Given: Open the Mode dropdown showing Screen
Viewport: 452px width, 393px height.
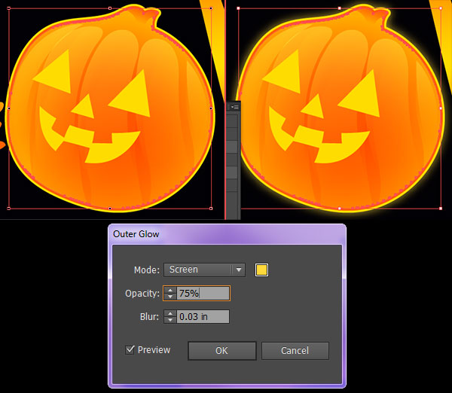Looking at the screenshot, I should [x=205, y=270].
